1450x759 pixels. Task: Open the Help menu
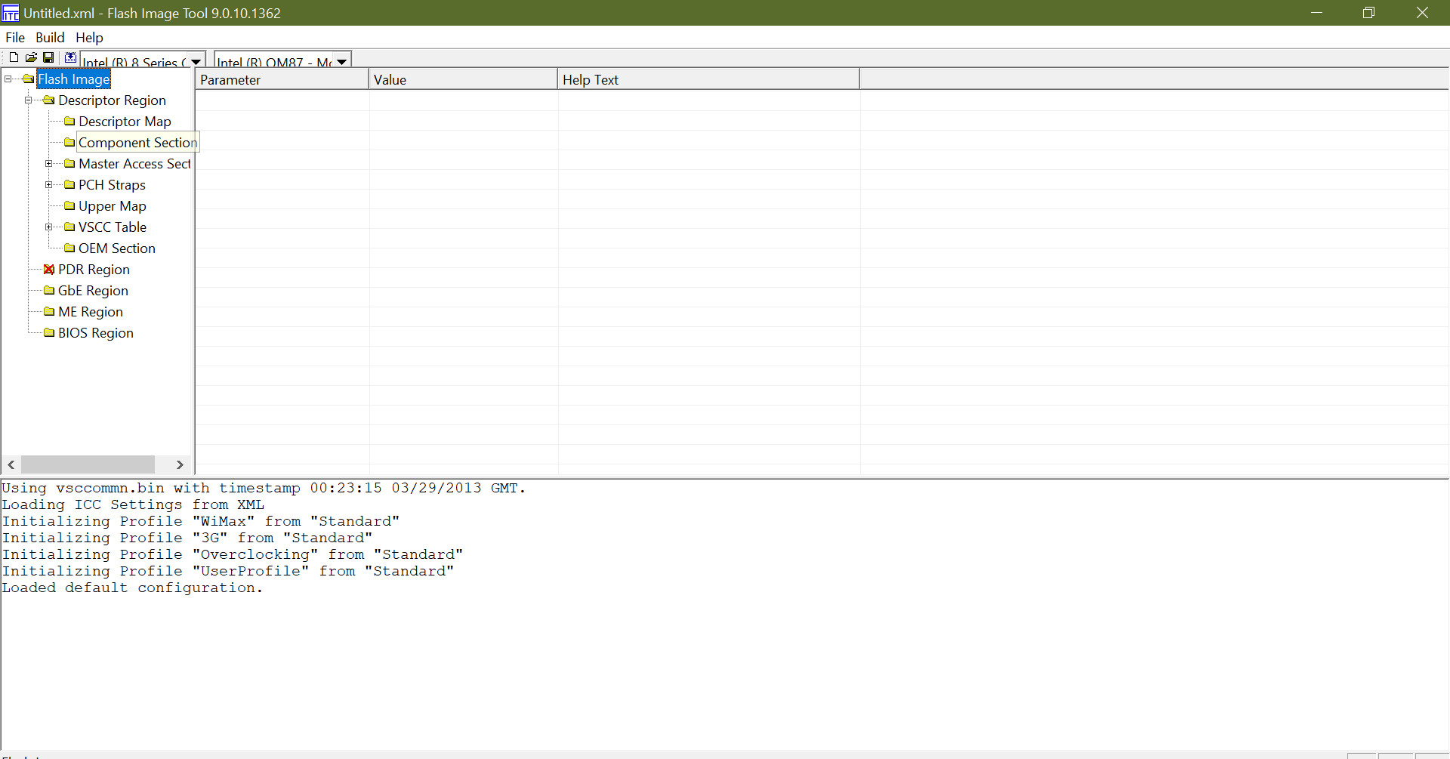(89, 38)
